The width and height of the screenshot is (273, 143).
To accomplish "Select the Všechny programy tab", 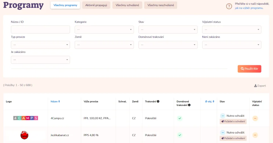I will [x=65, y=5].
